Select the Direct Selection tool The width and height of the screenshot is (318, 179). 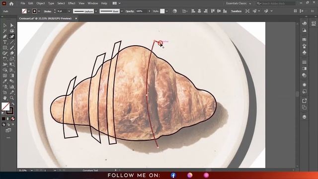click(x=12, y=25)
